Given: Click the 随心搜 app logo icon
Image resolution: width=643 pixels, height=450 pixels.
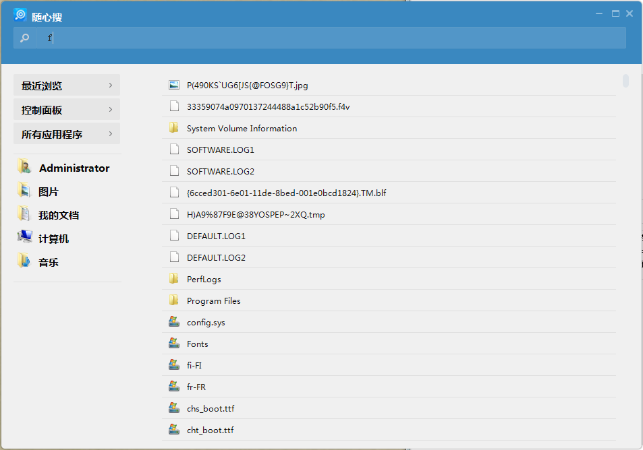Looking at the screenshot, I should click(x=20, y=15).
